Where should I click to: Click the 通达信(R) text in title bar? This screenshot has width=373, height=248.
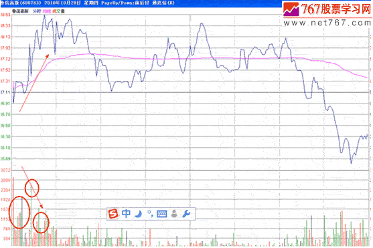click(163, 3)
